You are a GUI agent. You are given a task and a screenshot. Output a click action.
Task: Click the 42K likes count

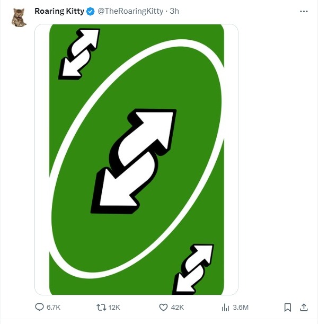(178, 308)
